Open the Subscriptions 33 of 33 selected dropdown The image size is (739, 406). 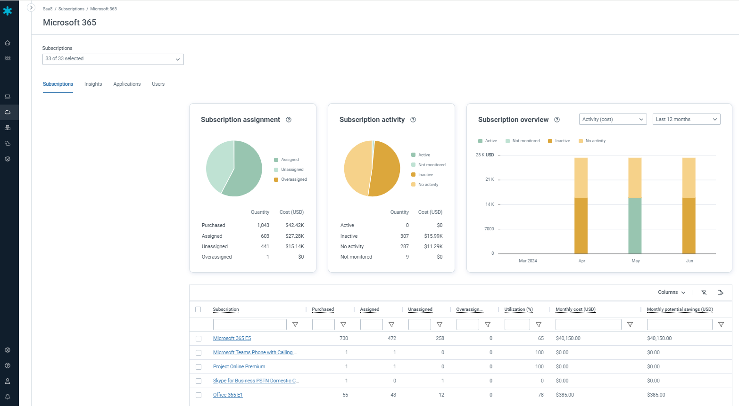pyautogui.click(x=113, y=59)
